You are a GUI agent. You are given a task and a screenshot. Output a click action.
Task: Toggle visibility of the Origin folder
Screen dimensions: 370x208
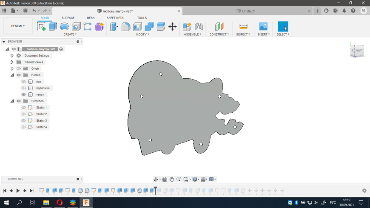click(19, 68)
